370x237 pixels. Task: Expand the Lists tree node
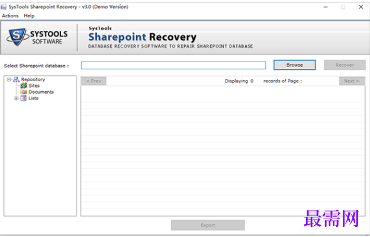(16, 98)
